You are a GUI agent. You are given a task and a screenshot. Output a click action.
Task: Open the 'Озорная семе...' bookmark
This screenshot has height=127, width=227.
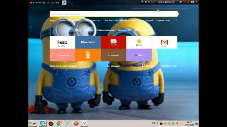tap(163, 20)
